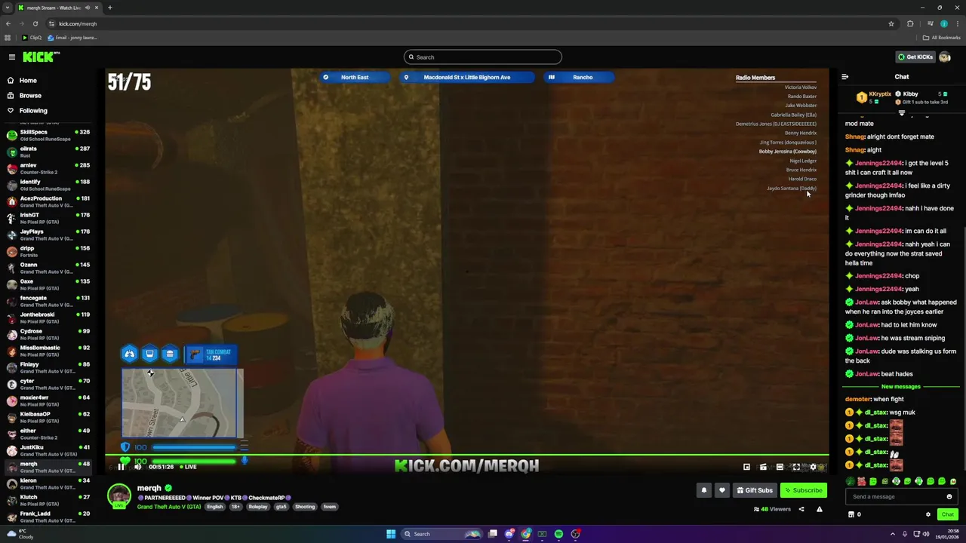966x543 pixels.
Task: Open the clip creation icon in the player
Action: point(763,467)
